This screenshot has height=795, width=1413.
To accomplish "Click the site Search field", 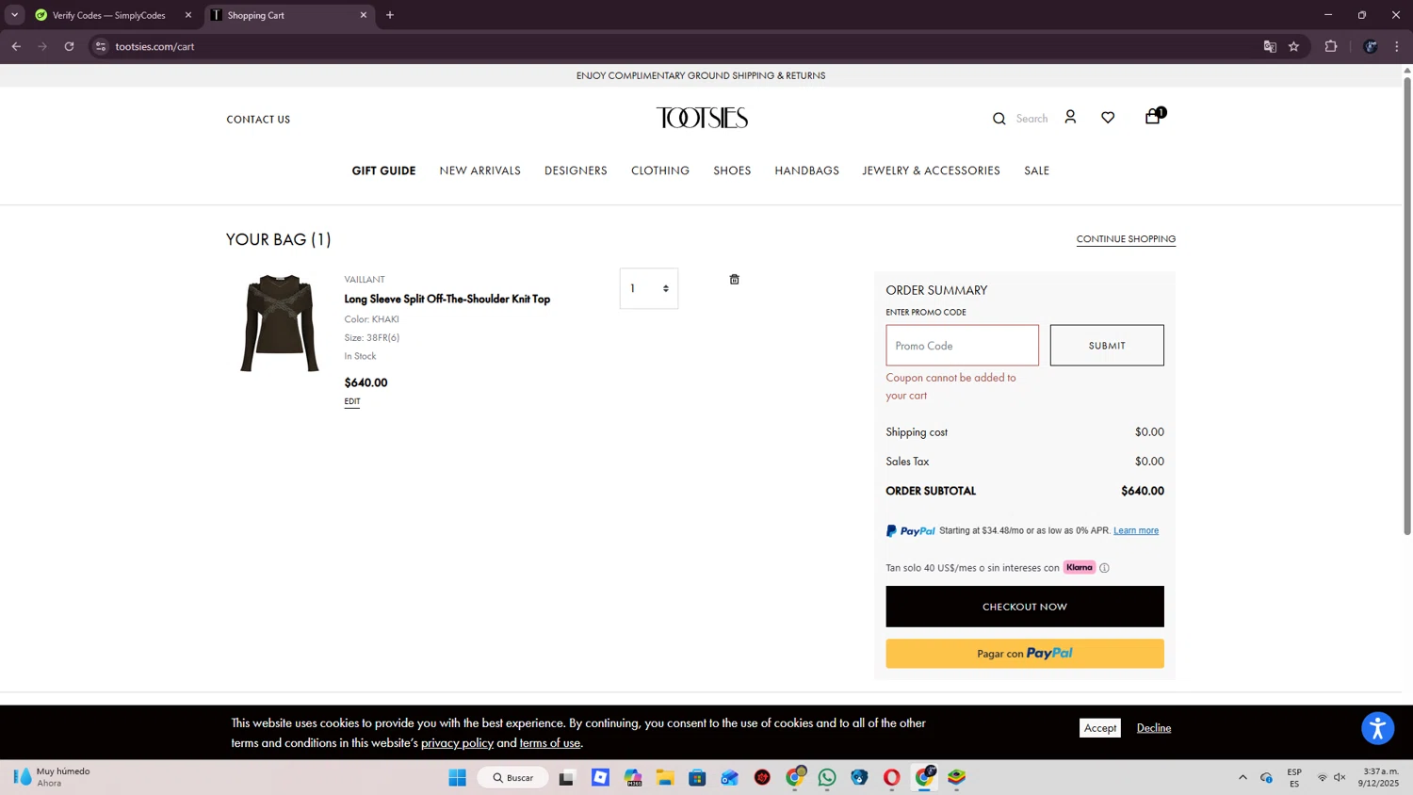I will point(1031,119).
